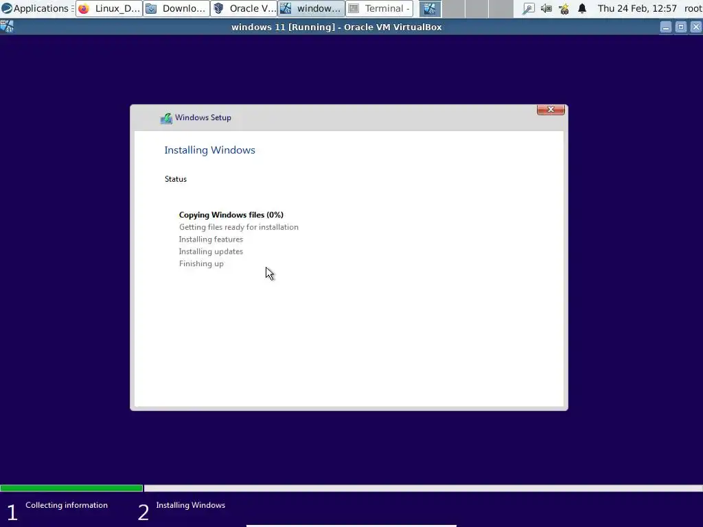
Task: Click the Windows Setup icon in the dialog title
Action: click(166, 118)
